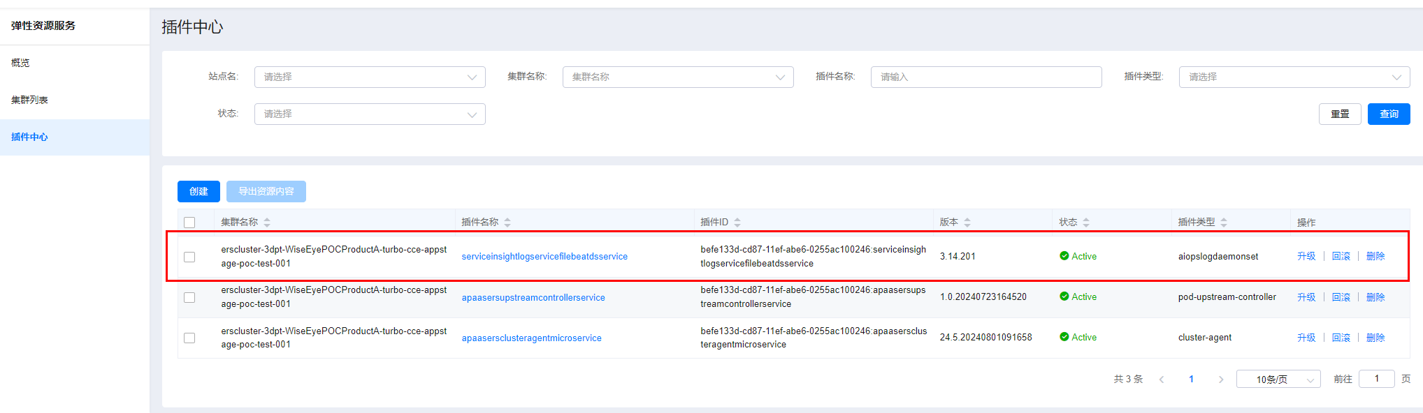The image size is (1423, 413).
Task: Navigate to 集群列表 in sidebar
Action: click(30, 100)
